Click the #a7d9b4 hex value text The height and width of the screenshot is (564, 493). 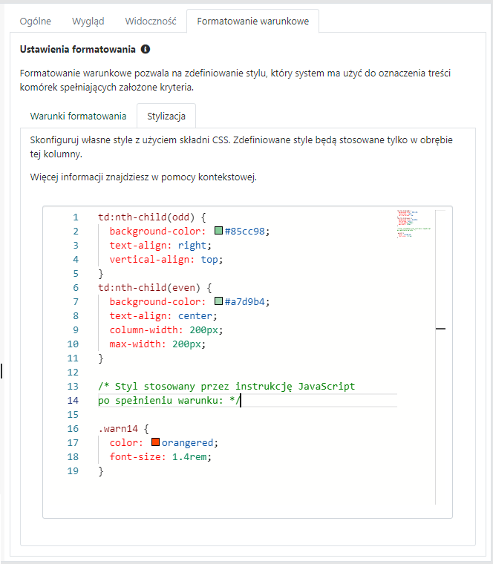[245, 302]
